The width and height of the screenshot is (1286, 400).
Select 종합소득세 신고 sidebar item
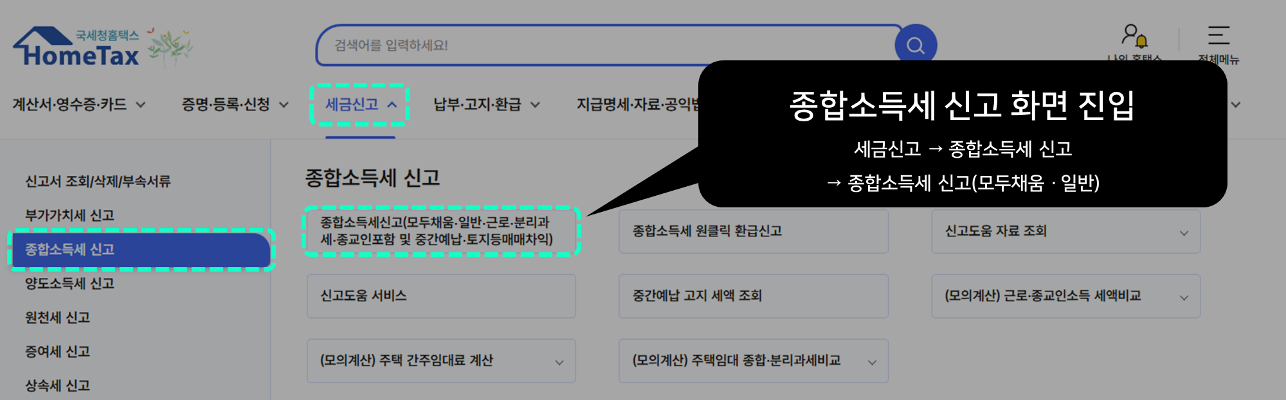click(141, 250)
